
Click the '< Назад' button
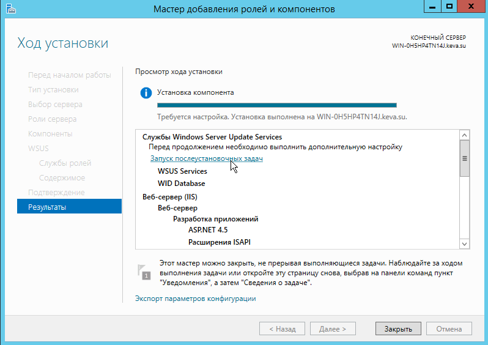pyautogui.click(x=282, y=328)
